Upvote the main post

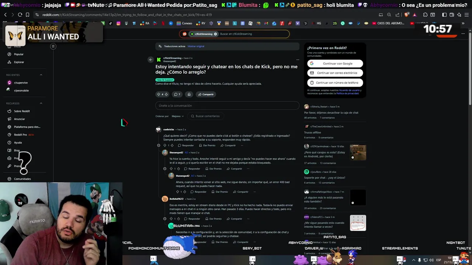[159, 94]
